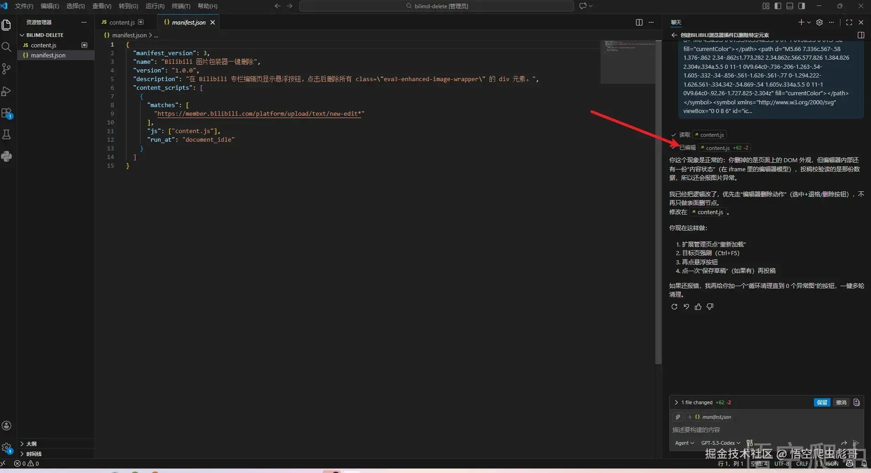Collapse the BILIMD-DELETE folder
Viewport: 871px width, 473px height.
pyautogui.click(x=45, y=35)
